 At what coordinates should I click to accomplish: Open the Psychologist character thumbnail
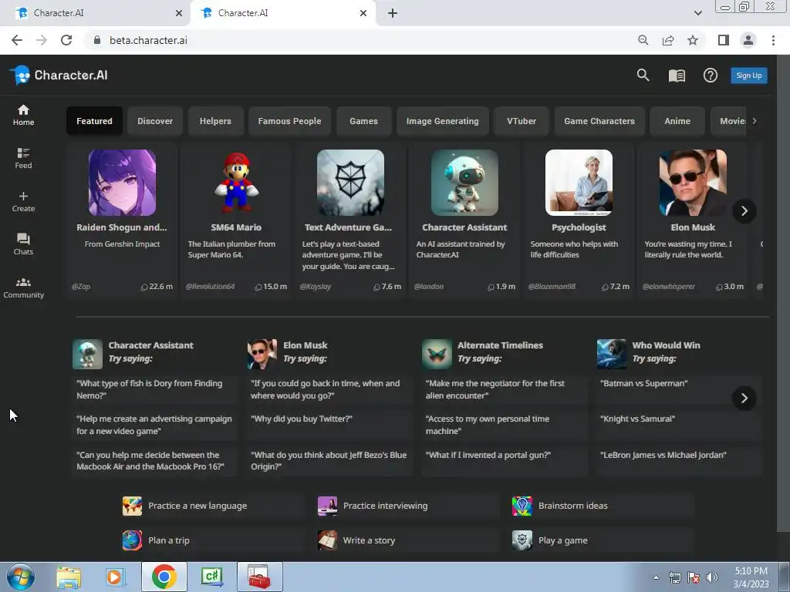point(579,183)
